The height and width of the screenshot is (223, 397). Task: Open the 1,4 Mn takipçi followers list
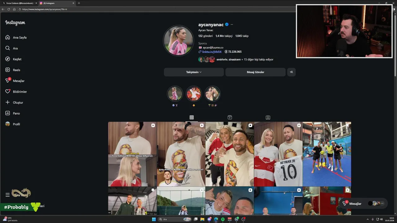pyautogui.click(x=224, y=36)
